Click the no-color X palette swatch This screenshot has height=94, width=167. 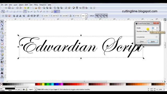coord(1,84)
